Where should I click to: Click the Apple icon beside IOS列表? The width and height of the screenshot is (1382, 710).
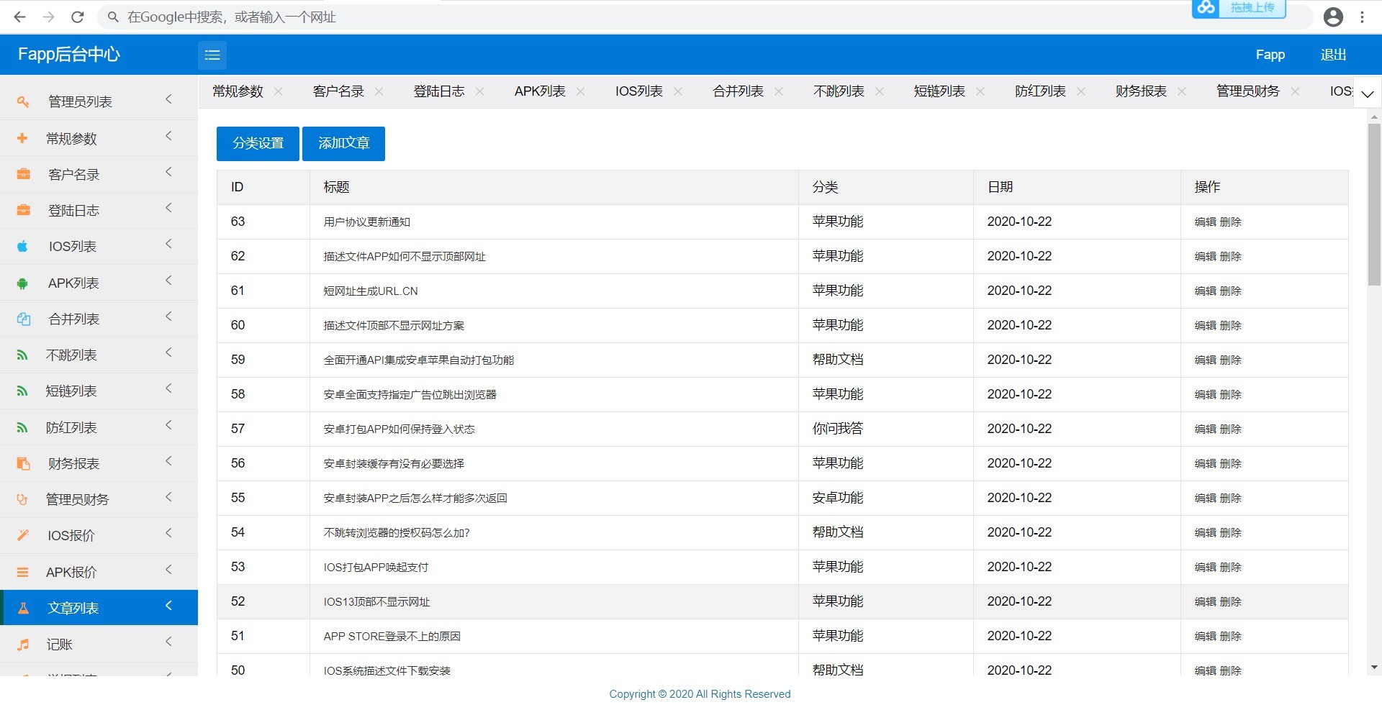[23, 247]
